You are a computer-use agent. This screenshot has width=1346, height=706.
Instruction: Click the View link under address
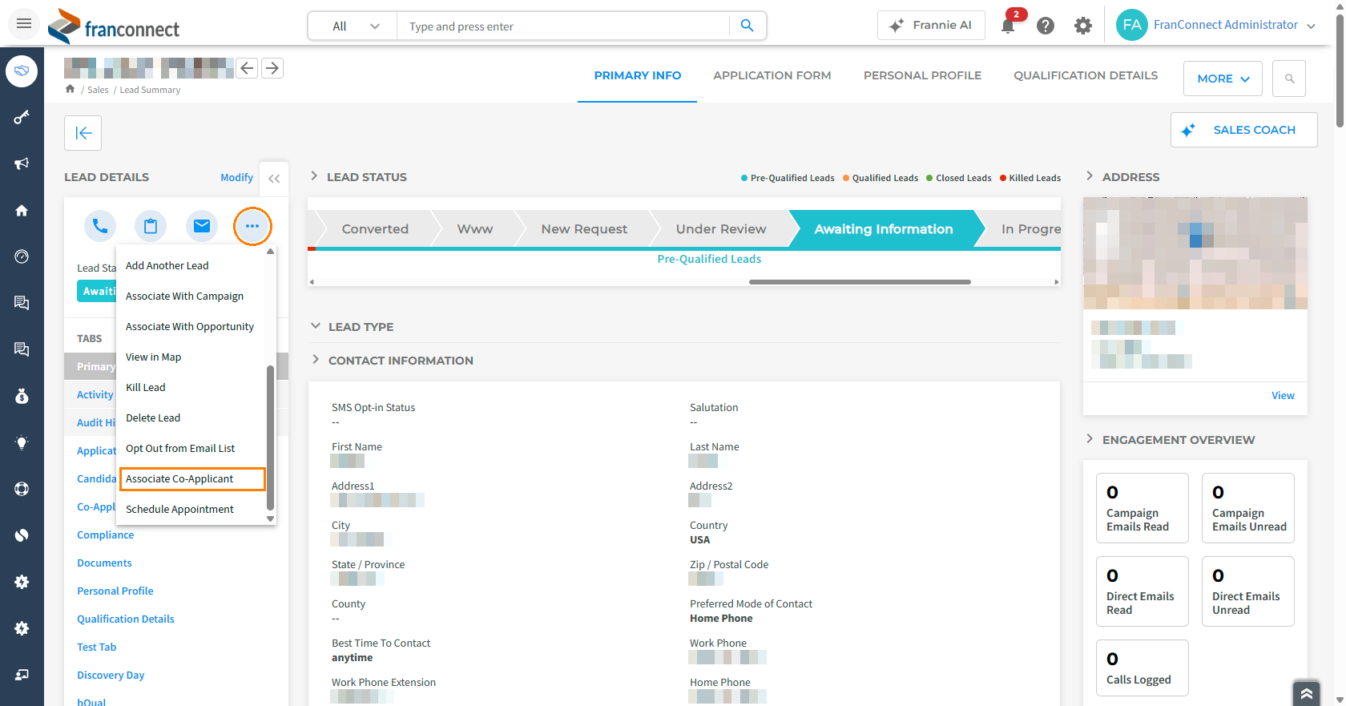click(x=1283, y=395)
